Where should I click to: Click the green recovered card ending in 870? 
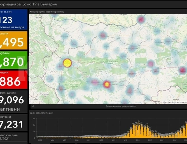coord(14,60)
